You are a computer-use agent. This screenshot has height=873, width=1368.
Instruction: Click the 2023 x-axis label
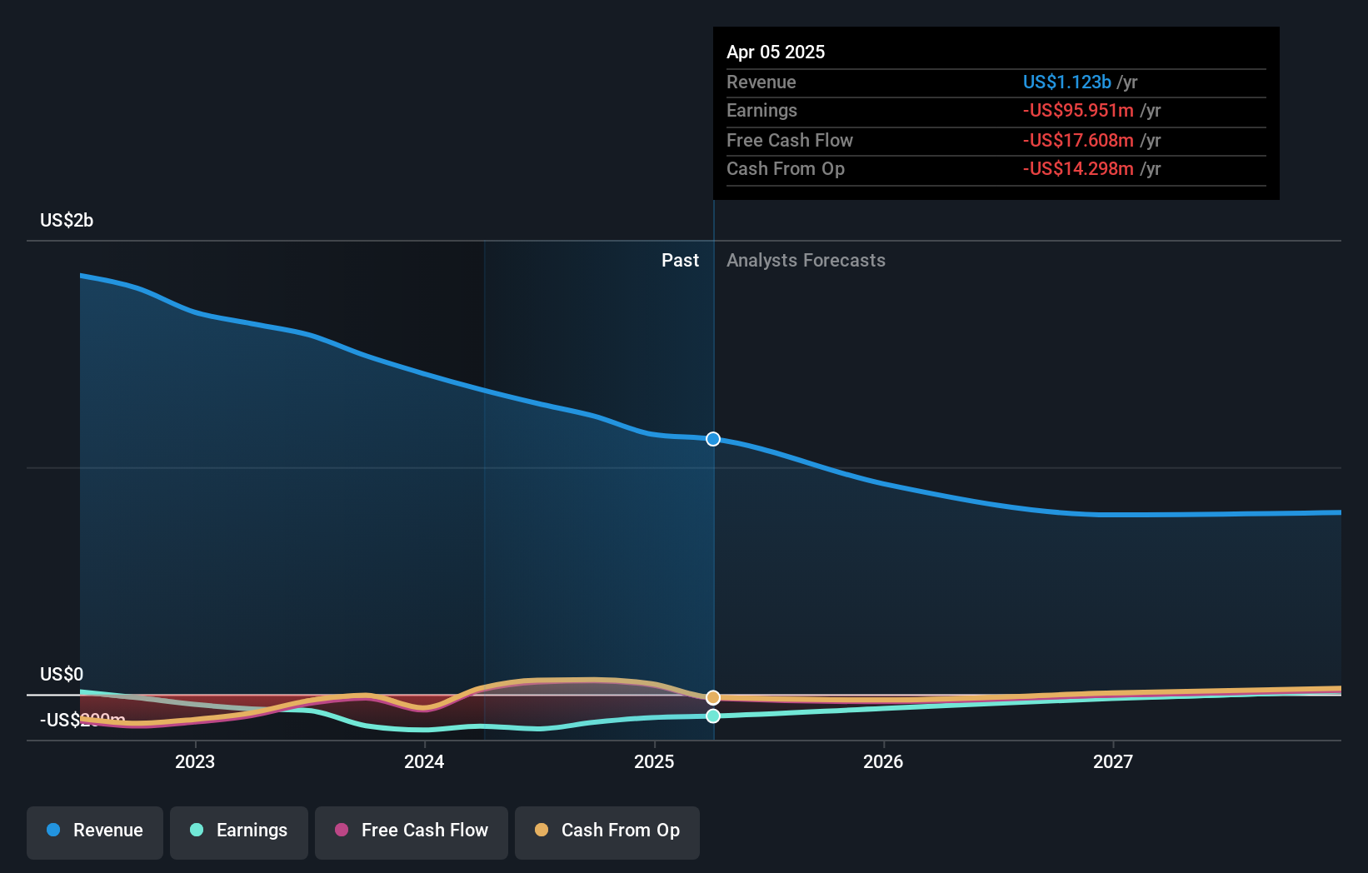(195, 761)
